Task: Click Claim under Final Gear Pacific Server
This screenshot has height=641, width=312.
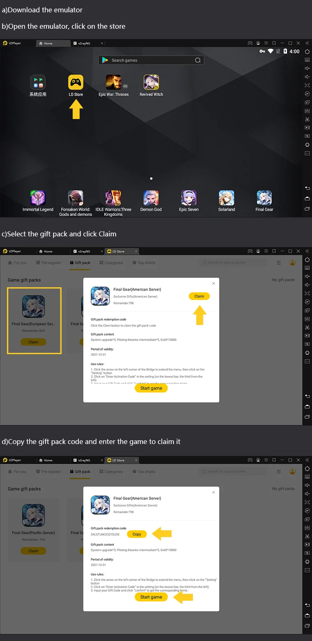Action: pos(33,551)
